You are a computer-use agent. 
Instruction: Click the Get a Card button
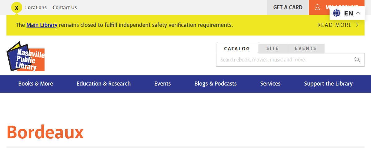click(288, 7)
